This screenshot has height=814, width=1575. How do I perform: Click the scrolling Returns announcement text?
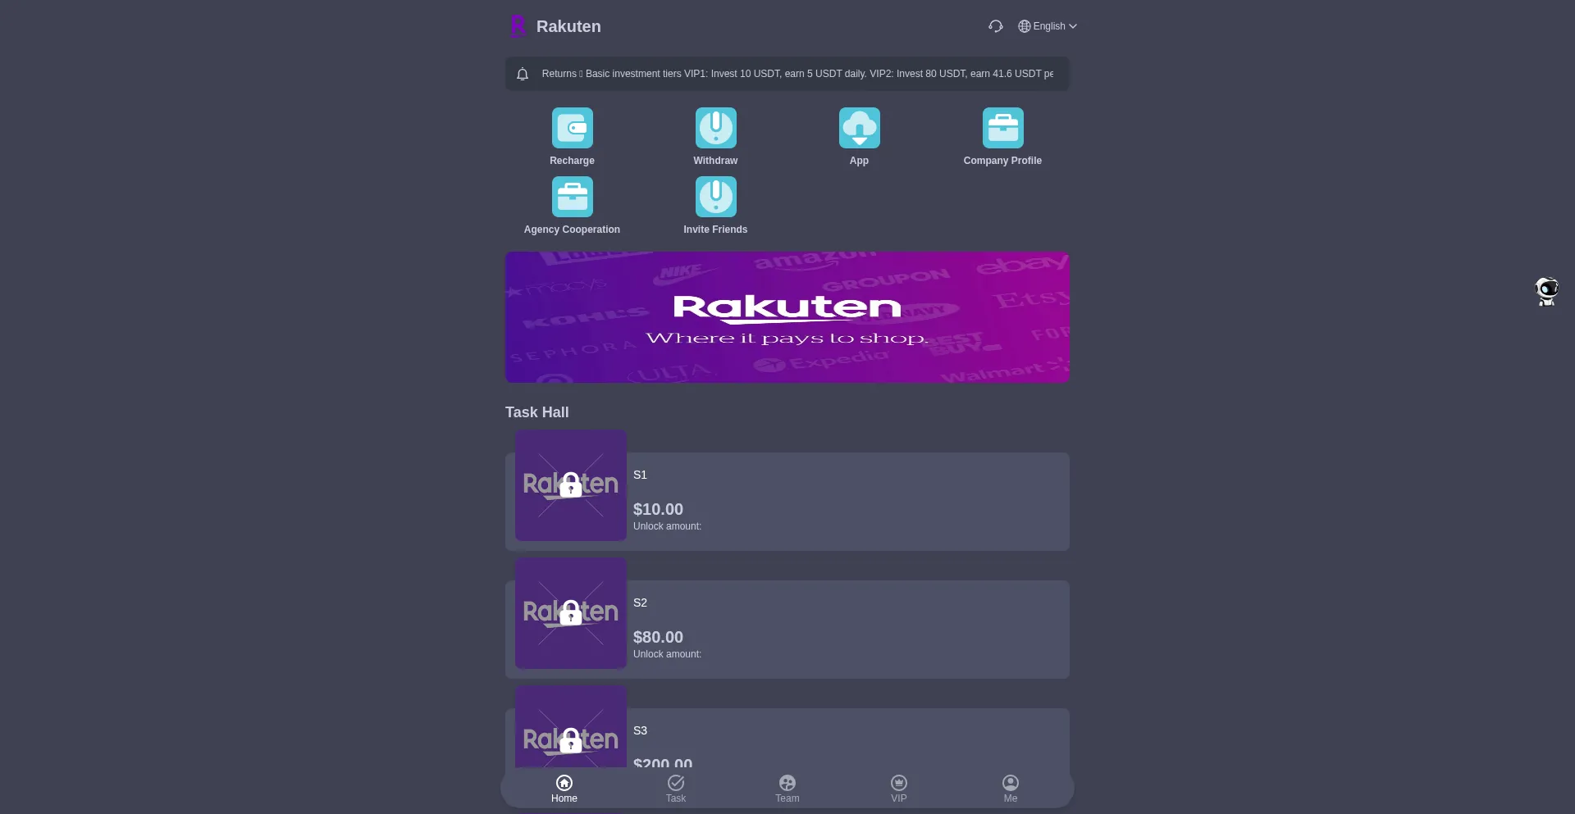click(797, 74)
